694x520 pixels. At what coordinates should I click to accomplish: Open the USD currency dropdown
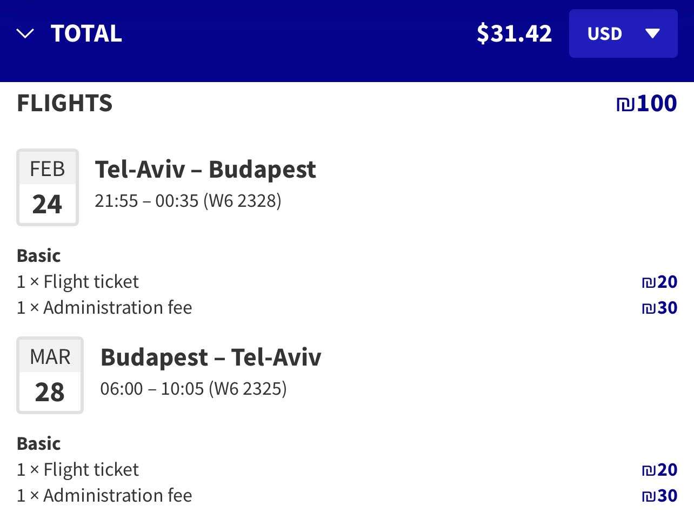[623, 33]
